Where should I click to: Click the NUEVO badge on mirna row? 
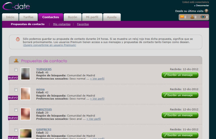point(13,98)
